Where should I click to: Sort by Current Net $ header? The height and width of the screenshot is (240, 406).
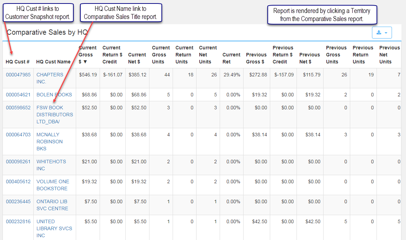[x=137, y=58]
